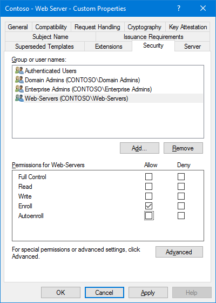Screen dimensions: 216x303
Task: Check Allow for Autoenroll permission
Action: [148, 216]
